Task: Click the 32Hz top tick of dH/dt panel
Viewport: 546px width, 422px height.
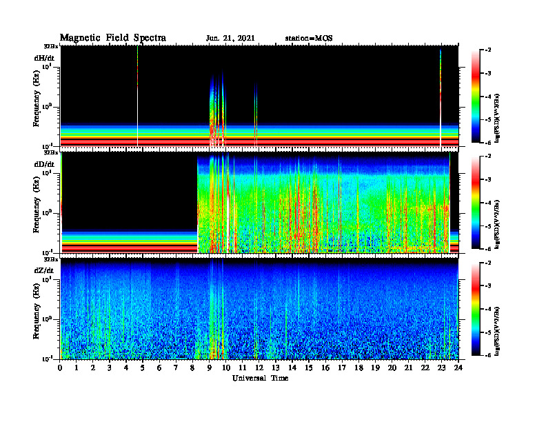Action: coord(50,46)
